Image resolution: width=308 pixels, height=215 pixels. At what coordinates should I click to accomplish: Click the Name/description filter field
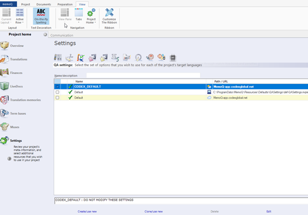143,75
